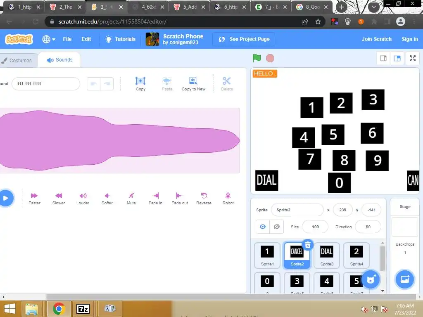Screen dimensions: 423x317
Task: Select Sprite1 thumbnail in sprite list
Action: [267, 255]
